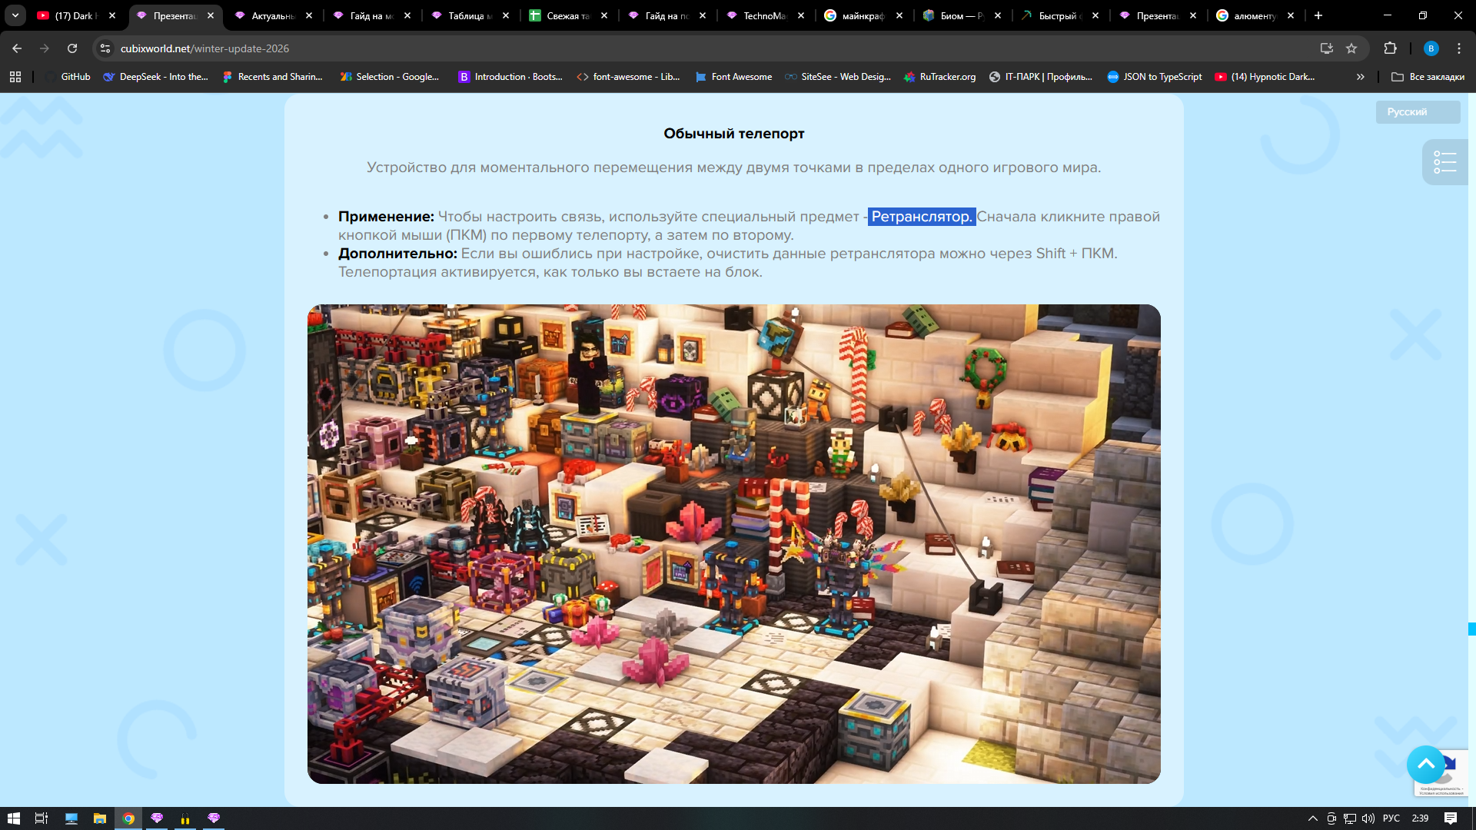This screenshot has width=1476, height=830.
Task: Show hidden system tray icons
Action: coord(1312,818)
